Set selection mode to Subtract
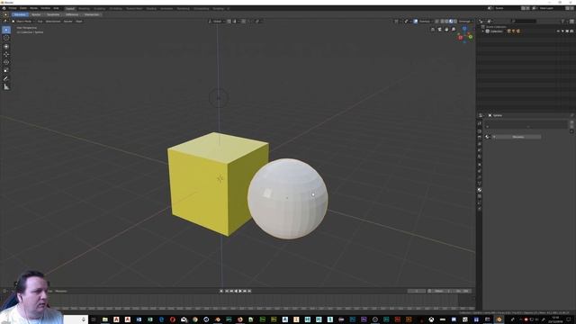The height and width of the screenshot is (324, 576). (x=53, y=14)
